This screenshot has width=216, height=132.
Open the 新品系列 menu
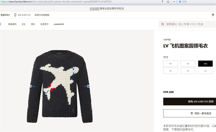pyautogui.click(x=12, y=24)
